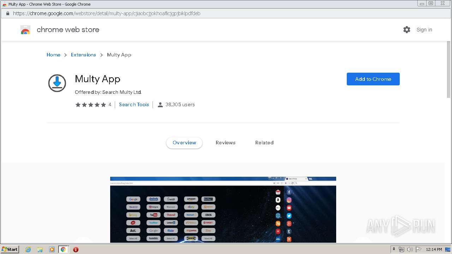
Task: Click the address bar URL field
Action: [x=226, y=13]
